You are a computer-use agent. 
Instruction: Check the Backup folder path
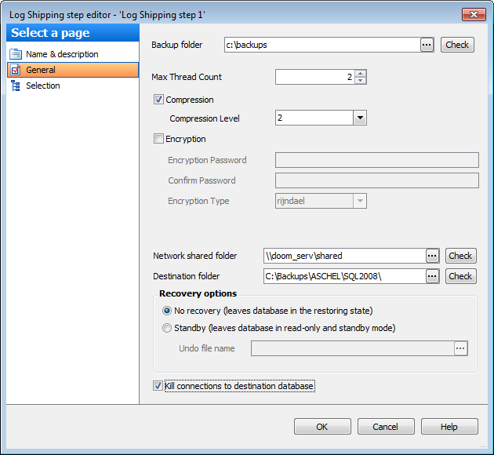pyautogui.click(x=457, y=45)
